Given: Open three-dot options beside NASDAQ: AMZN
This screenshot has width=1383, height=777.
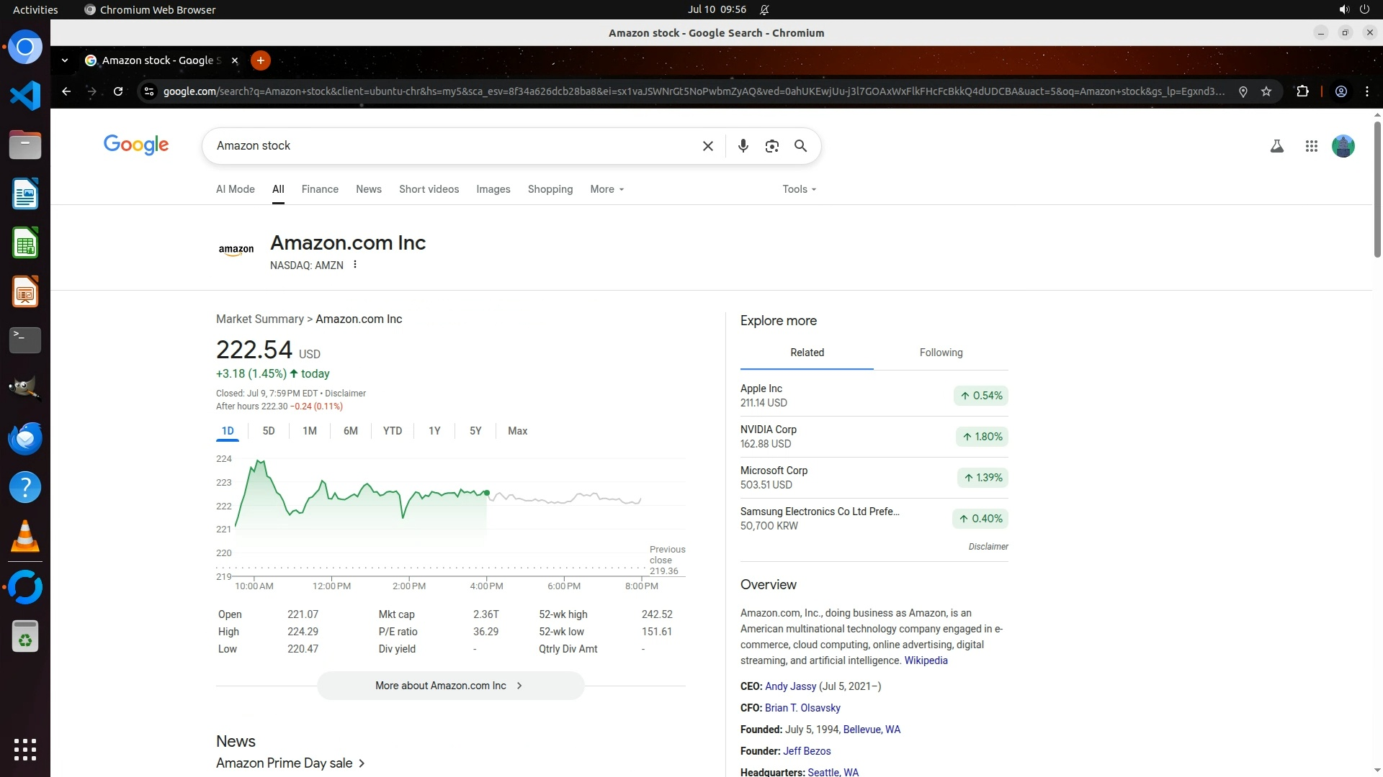Looking at the screenshot, I should click(x=355, y=265).
